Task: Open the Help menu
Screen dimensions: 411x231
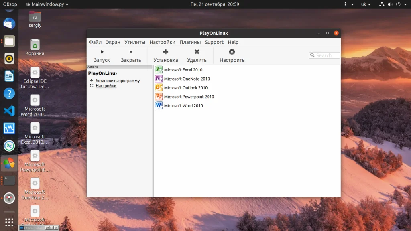Action: [233, 42]
